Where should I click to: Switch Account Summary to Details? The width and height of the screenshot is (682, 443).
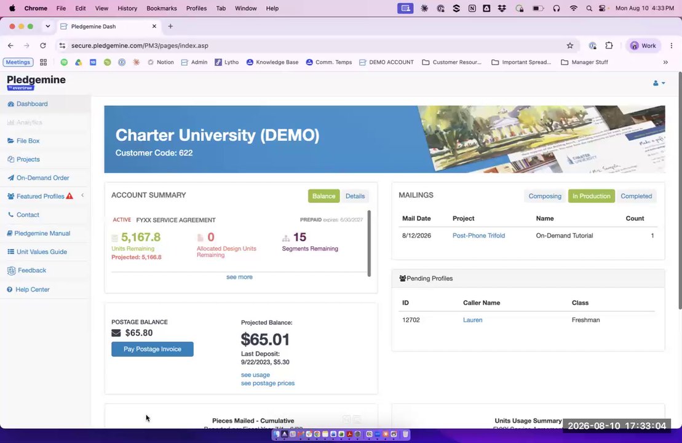(x=355, y=196)
